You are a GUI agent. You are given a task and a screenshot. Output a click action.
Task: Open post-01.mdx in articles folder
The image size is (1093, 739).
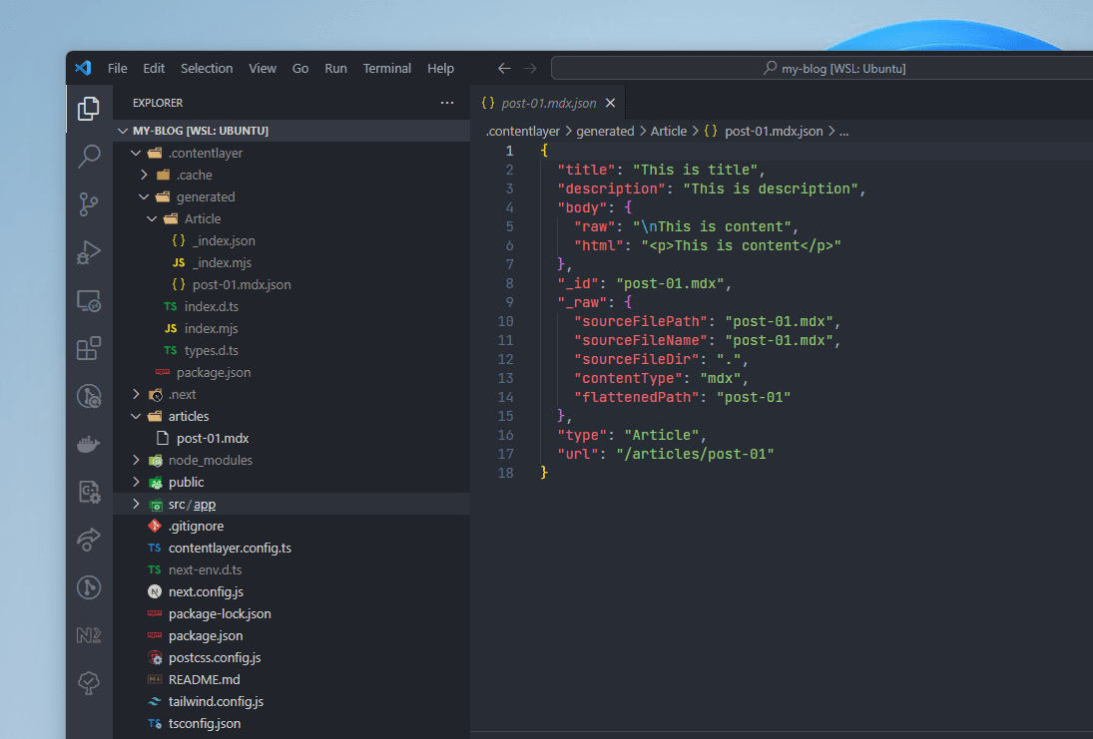click(291, 438)
